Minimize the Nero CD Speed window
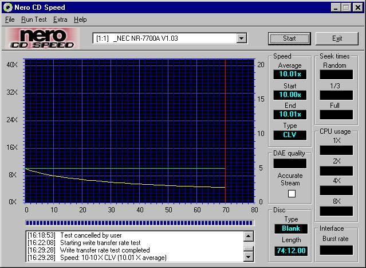This screenshot has height=268, width=366. point(336,7)
